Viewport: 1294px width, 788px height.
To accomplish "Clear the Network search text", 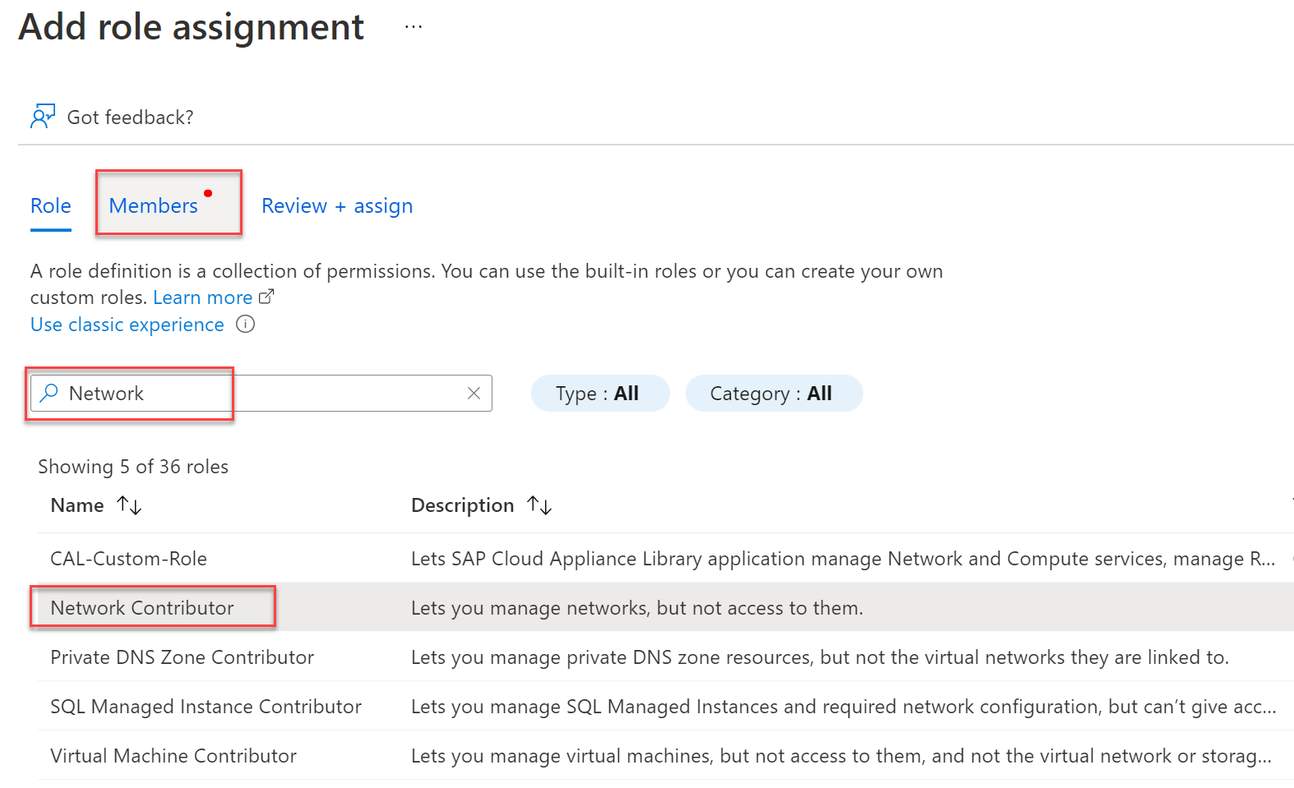I will tap(474, 394).
